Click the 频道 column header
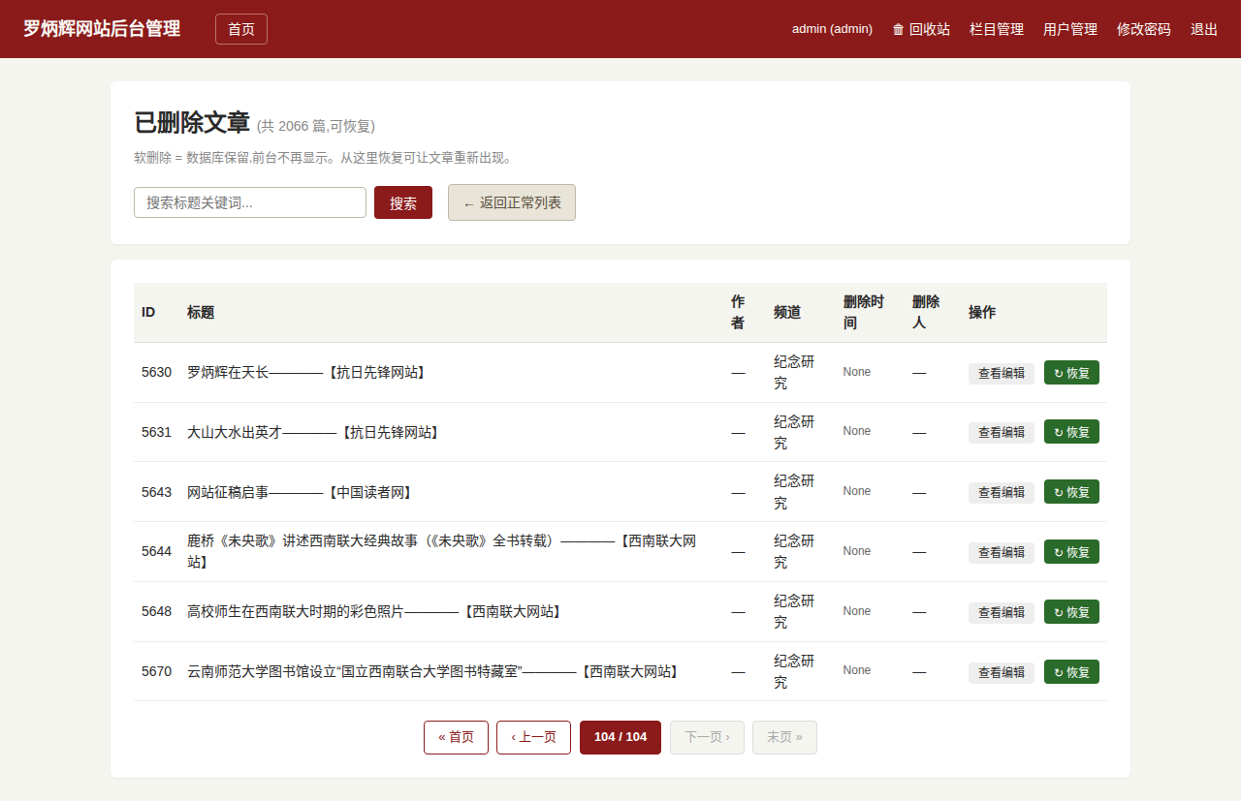The image size is (1241, 801). pyautogui.click(x=787, y=312)
